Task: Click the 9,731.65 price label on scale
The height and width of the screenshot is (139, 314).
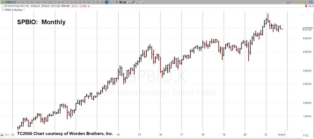Action: click(x=307, y=29)
